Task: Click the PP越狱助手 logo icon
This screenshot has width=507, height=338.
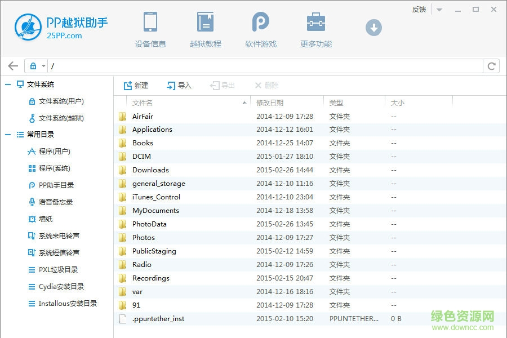Action: tap(28, 27)
